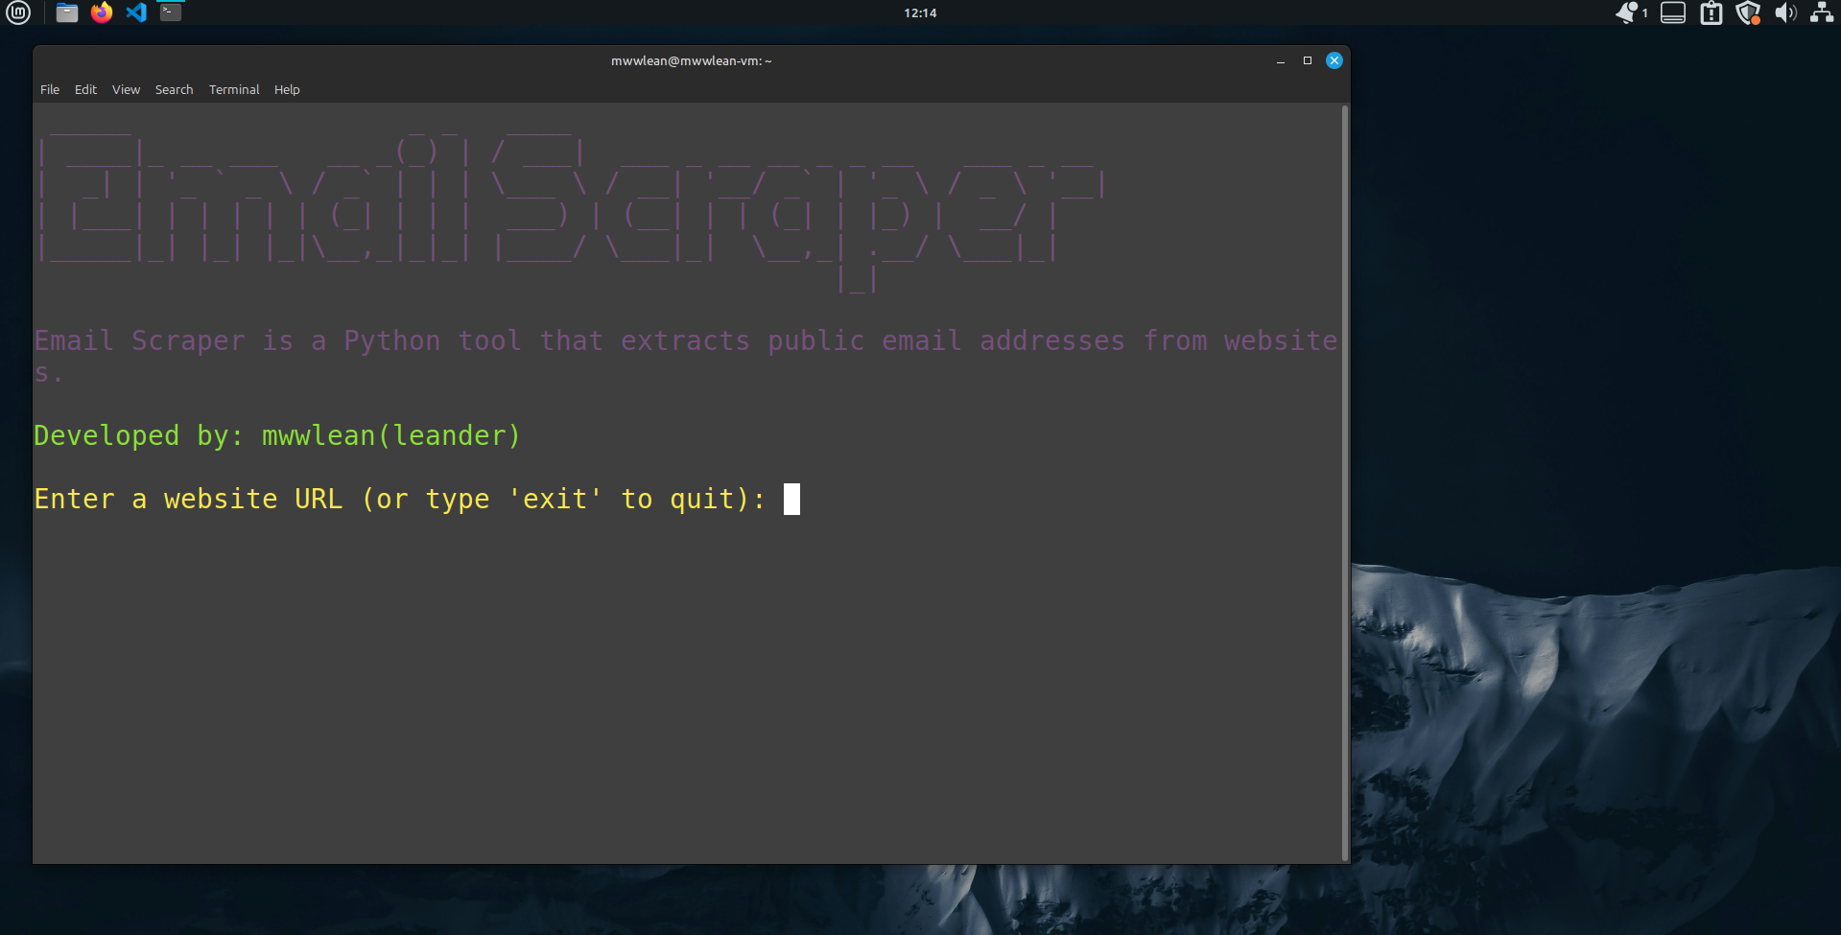Open the Search menu

[174, 89]
